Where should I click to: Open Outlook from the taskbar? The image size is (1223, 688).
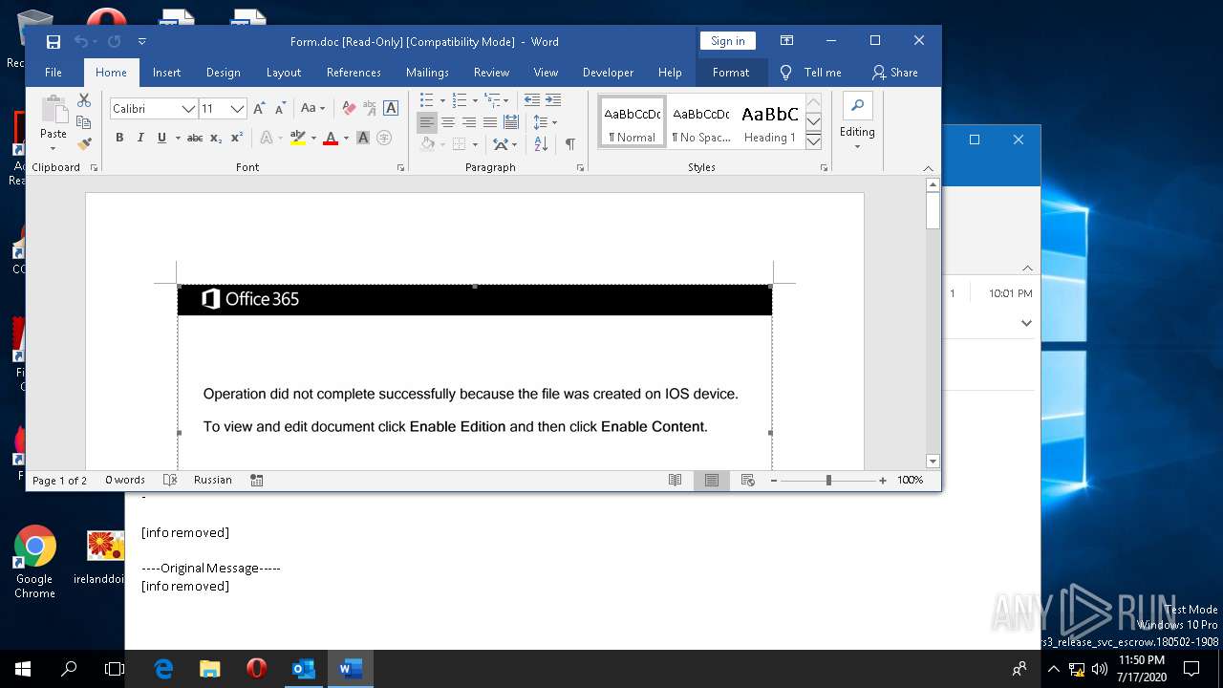[303, 669]
